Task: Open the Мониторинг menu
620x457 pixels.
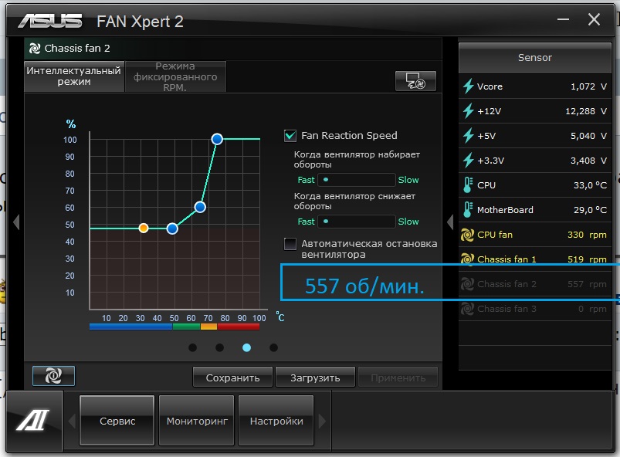Action: [x=197, y=421]
